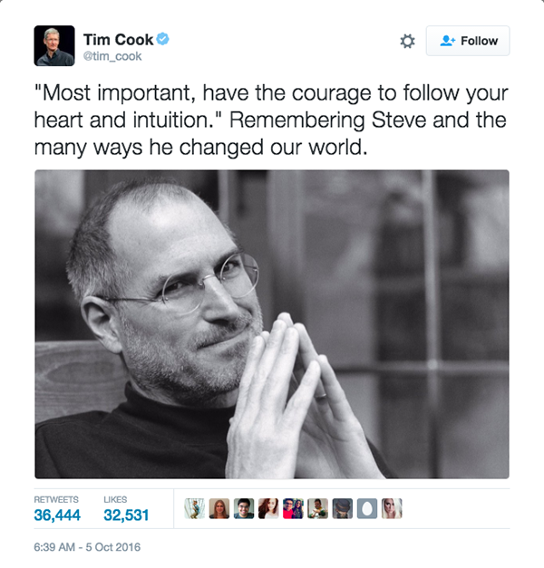
Task: Open the fifth liker avatar, couple photo
Action: click(x=293, y=508)
